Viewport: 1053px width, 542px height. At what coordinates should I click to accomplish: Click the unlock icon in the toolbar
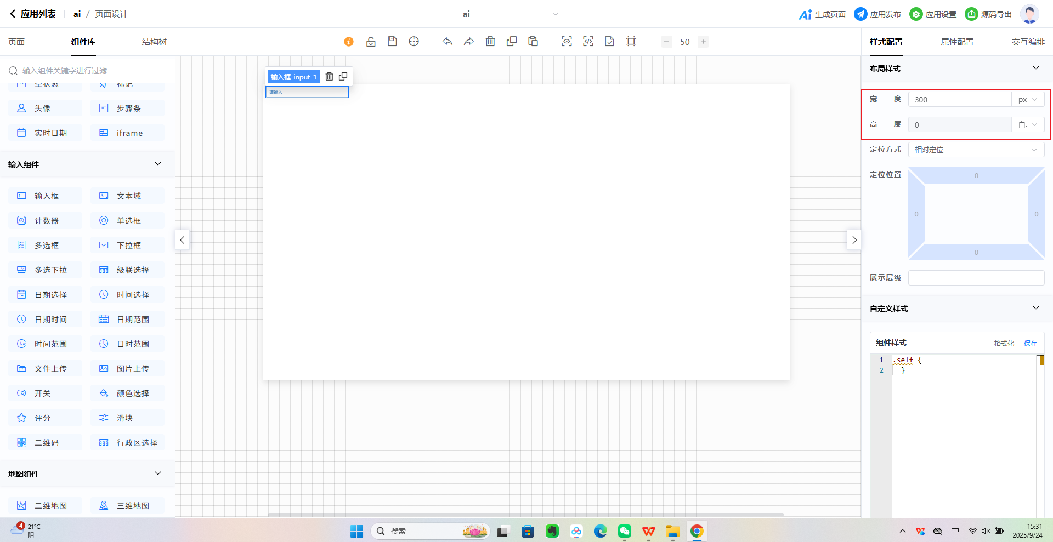[x=371, y=42]
